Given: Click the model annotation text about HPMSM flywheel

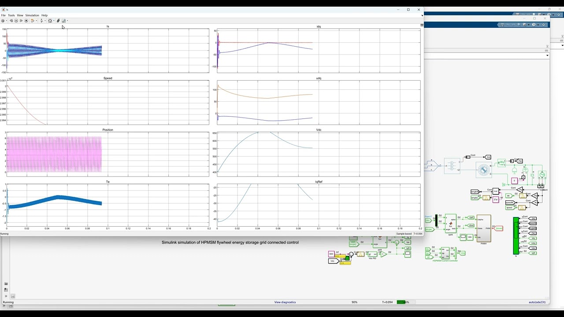Looking at the screenshot, I should tap(230, 242).
